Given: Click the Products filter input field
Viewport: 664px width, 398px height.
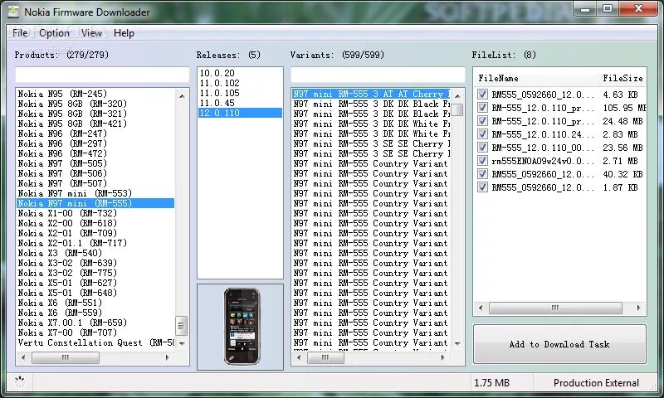Looking at the screenshot, I should pos(102,75).
